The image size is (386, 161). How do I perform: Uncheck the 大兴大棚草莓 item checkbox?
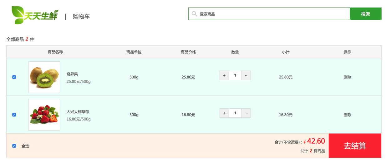pos(14,115)
